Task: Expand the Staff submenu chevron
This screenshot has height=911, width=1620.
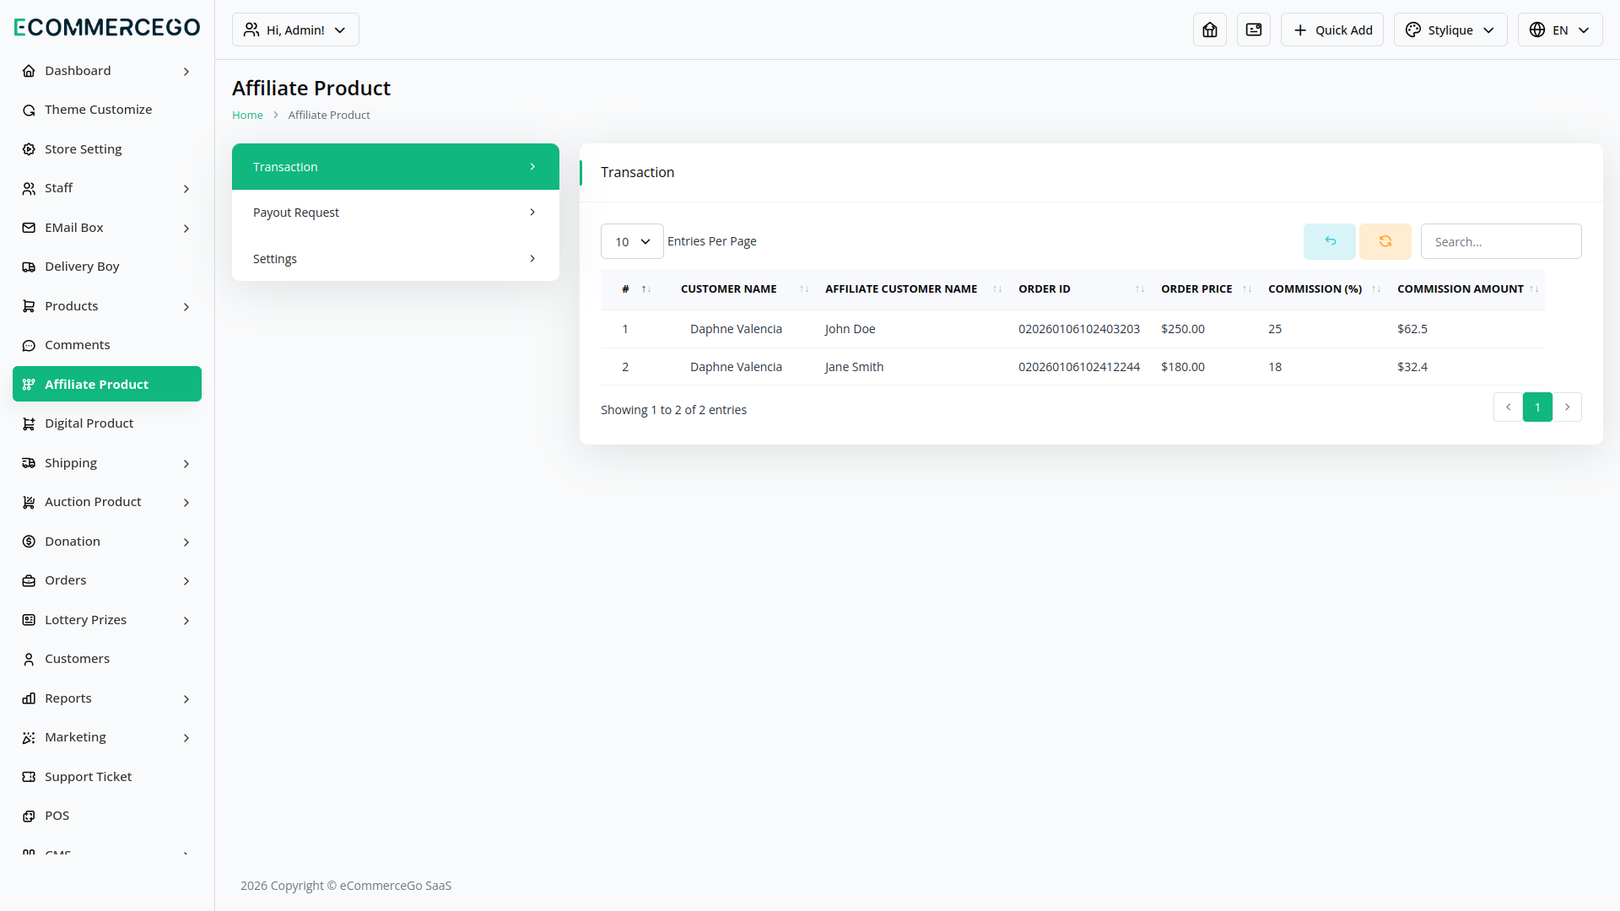Action: [186, 189]
